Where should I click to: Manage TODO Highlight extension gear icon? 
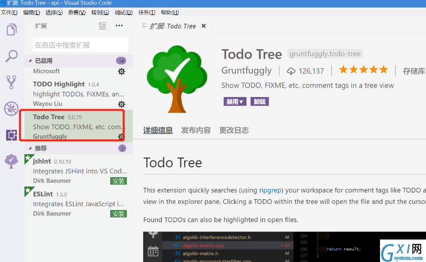(x=122, y=104)
